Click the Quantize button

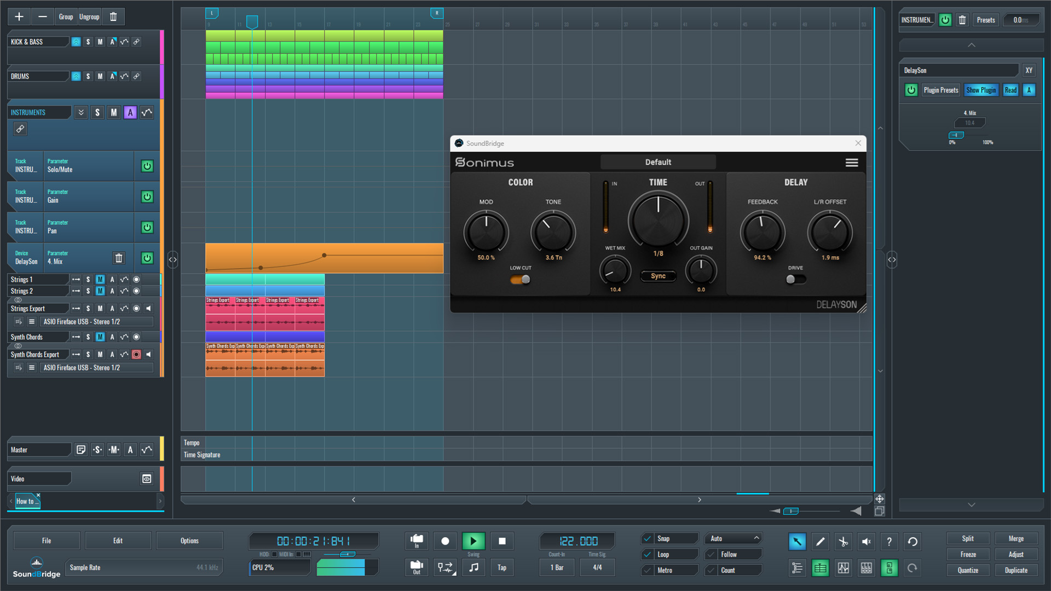click(968, 570)
